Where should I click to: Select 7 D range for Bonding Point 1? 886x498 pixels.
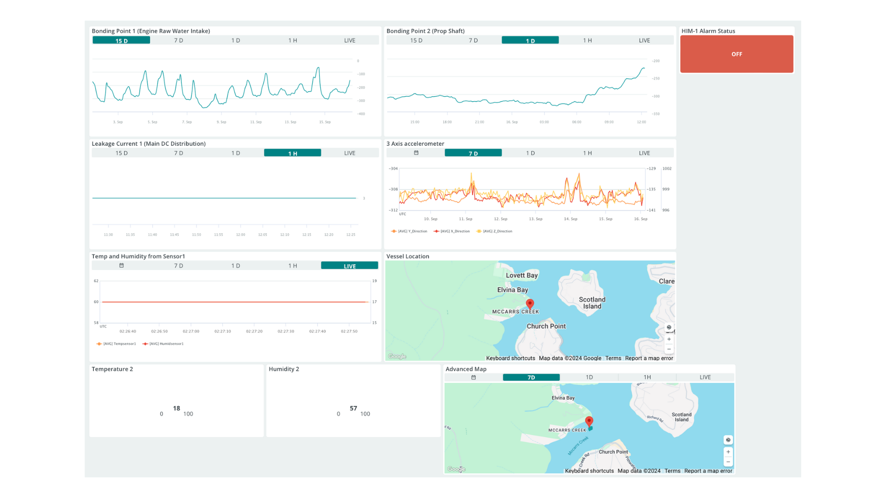point(179,41)
